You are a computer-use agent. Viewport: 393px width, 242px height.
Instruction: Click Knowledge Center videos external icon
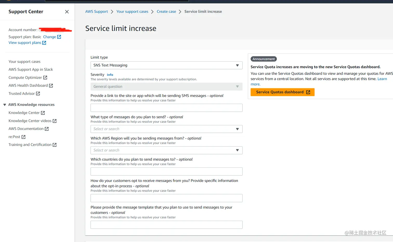(x=55, y=121)
